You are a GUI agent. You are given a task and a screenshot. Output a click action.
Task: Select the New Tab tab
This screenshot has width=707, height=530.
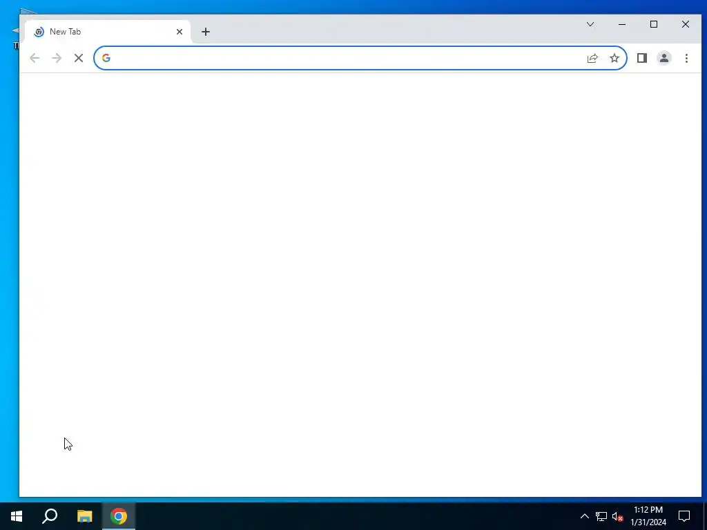(108, 32)
